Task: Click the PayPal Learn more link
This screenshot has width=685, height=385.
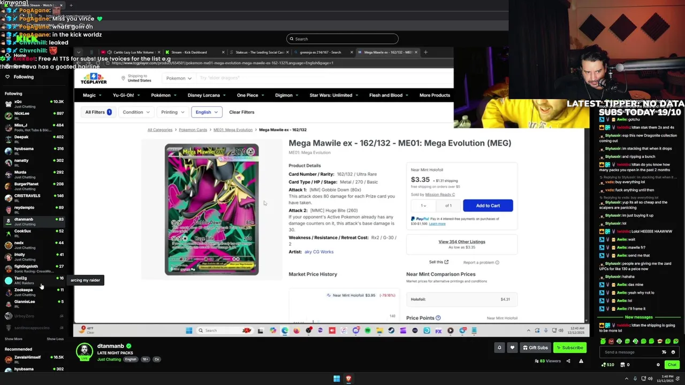Action: point(437,224)
